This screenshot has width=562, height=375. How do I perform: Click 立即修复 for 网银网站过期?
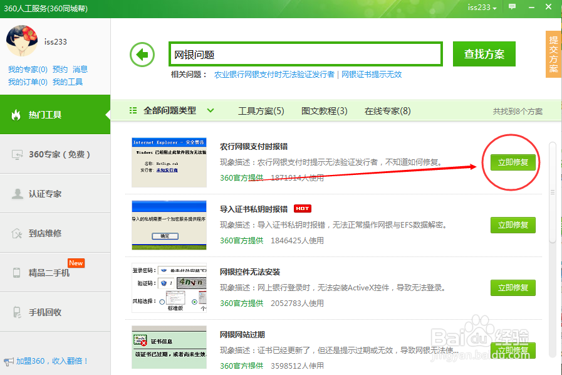pos(513,351)
